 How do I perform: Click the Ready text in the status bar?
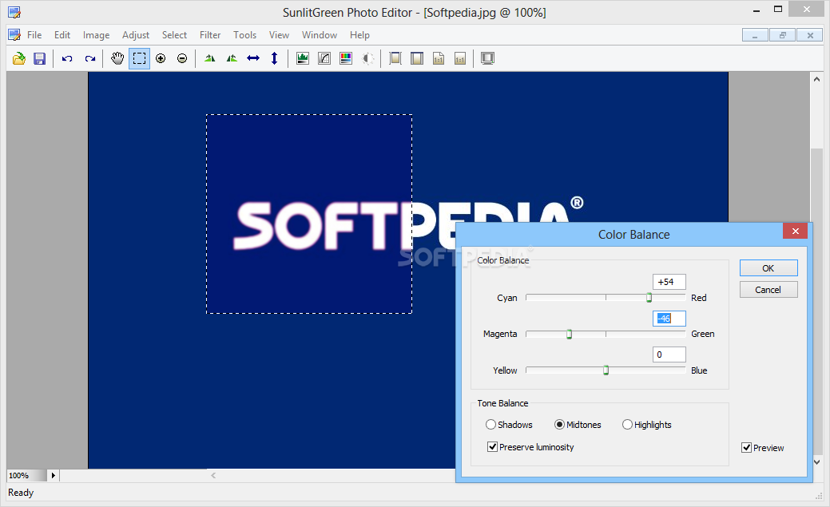21,493
